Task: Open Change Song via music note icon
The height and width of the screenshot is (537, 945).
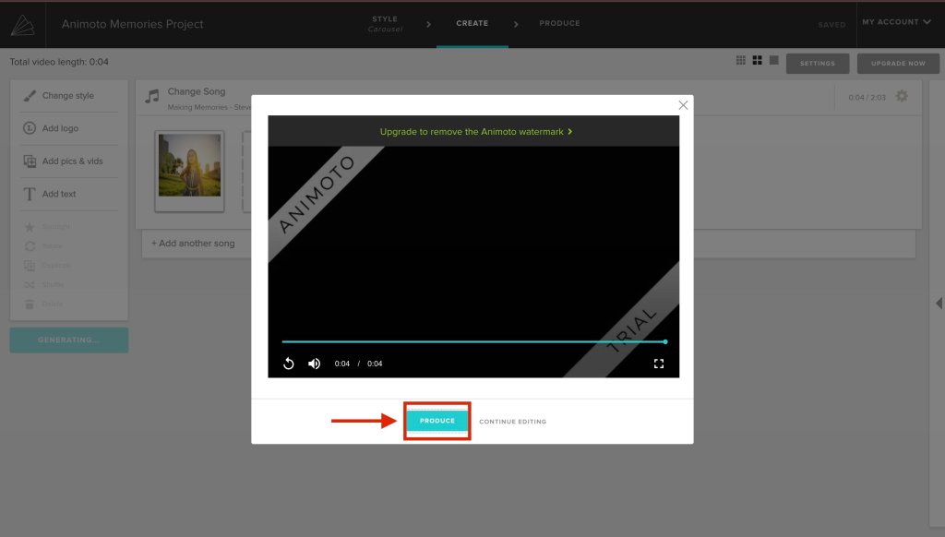Action: (152, 96)
